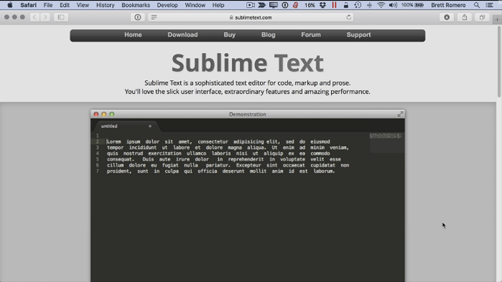Click the Dropbox menu bar icon
This screenshot has width=502, height=282.
[323, 5]
